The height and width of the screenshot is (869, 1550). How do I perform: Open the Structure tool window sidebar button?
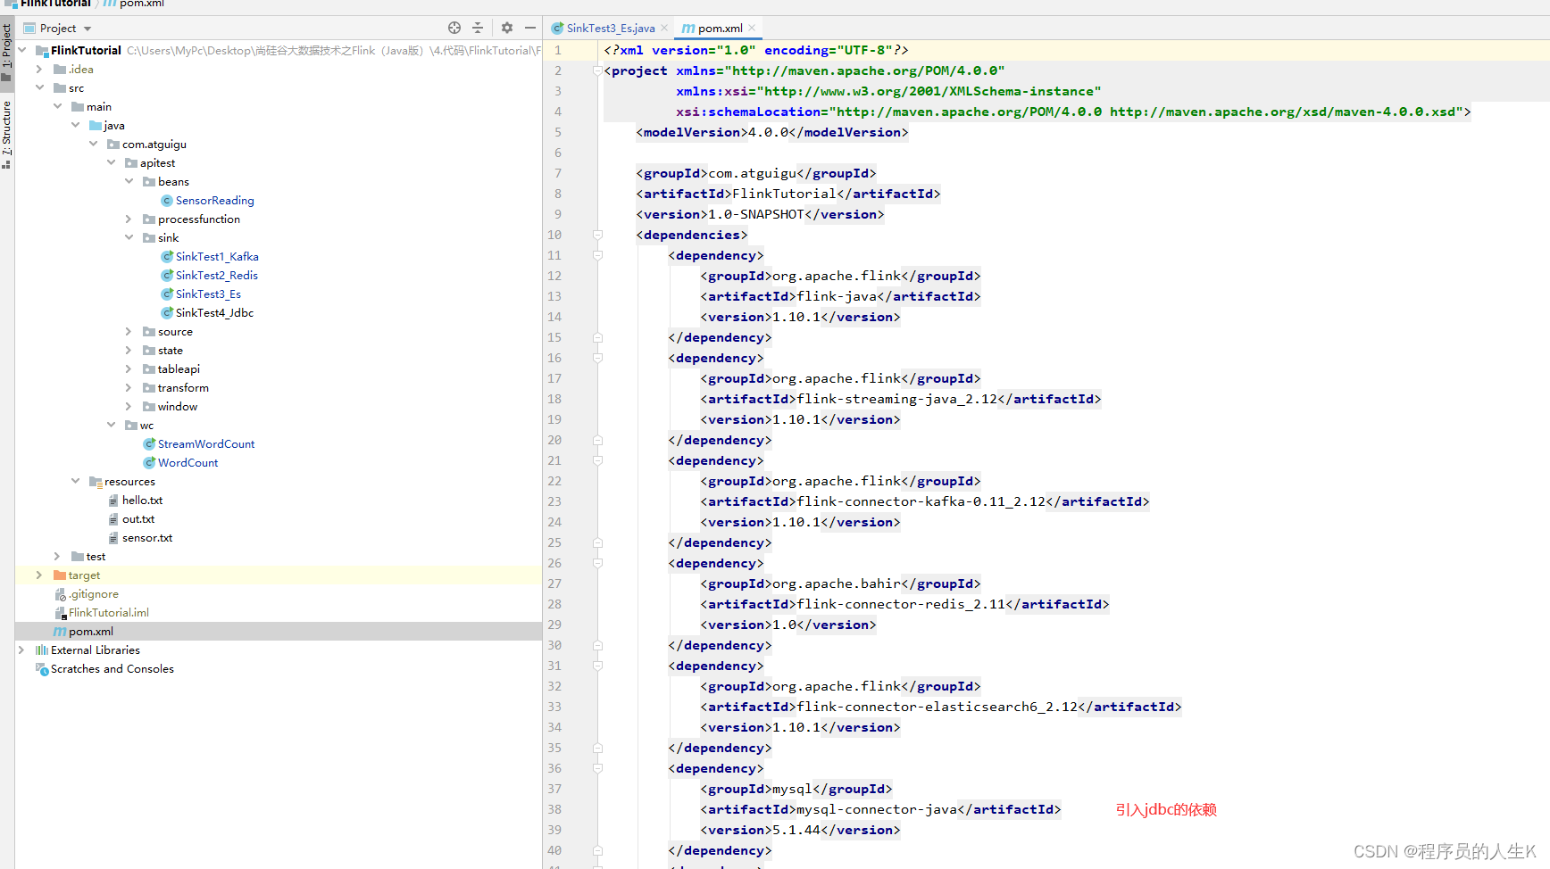pyautogui.click(x=6, y=134)
